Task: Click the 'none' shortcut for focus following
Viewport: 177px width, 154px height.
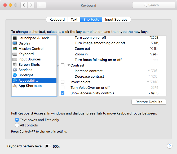Action: [x=155, y=59]
